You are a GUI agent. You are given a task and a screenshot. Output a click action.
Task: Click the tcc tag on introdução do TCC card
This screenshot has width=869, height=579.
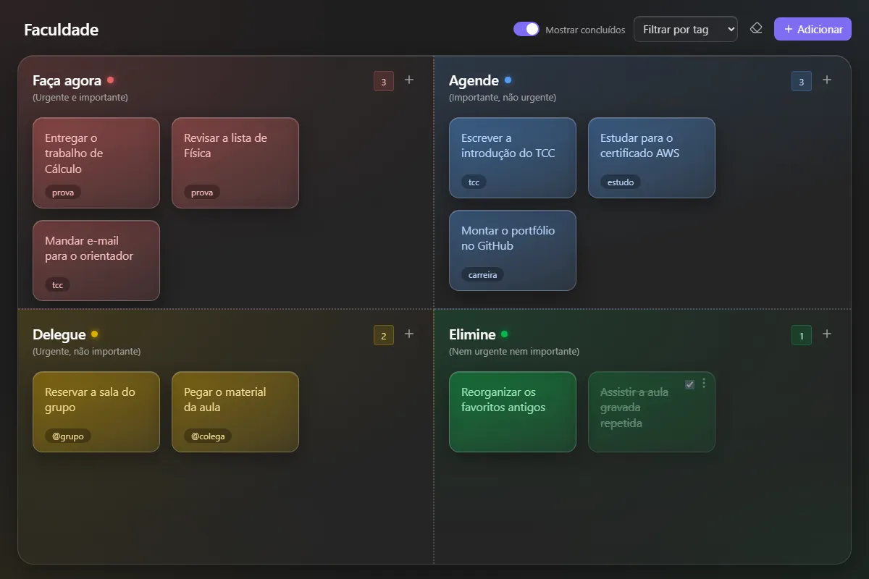[x=474, y=182]
